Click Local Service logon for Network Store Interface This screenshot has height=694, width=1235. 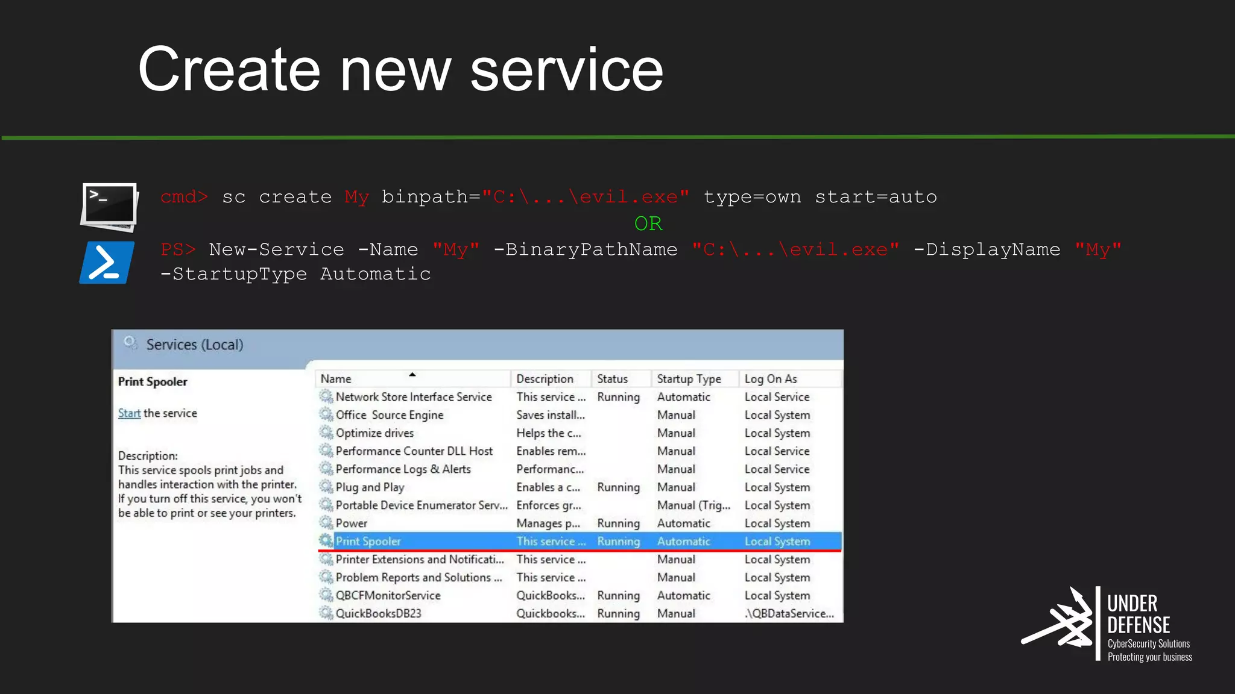777,397
